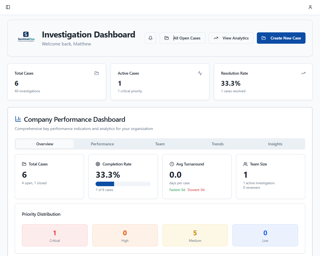Select the Critical priority card

tap(55, 235)
